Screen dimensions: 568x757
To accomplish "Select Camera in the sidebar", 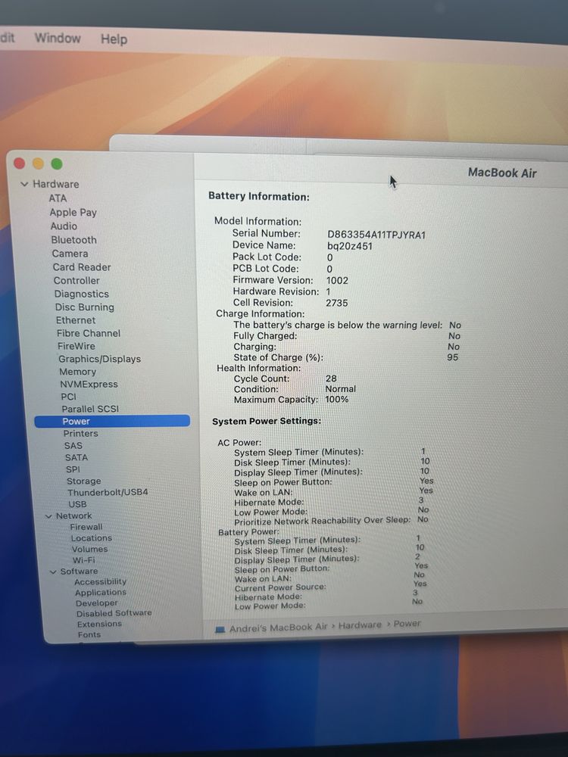I will tap(70, 254).
